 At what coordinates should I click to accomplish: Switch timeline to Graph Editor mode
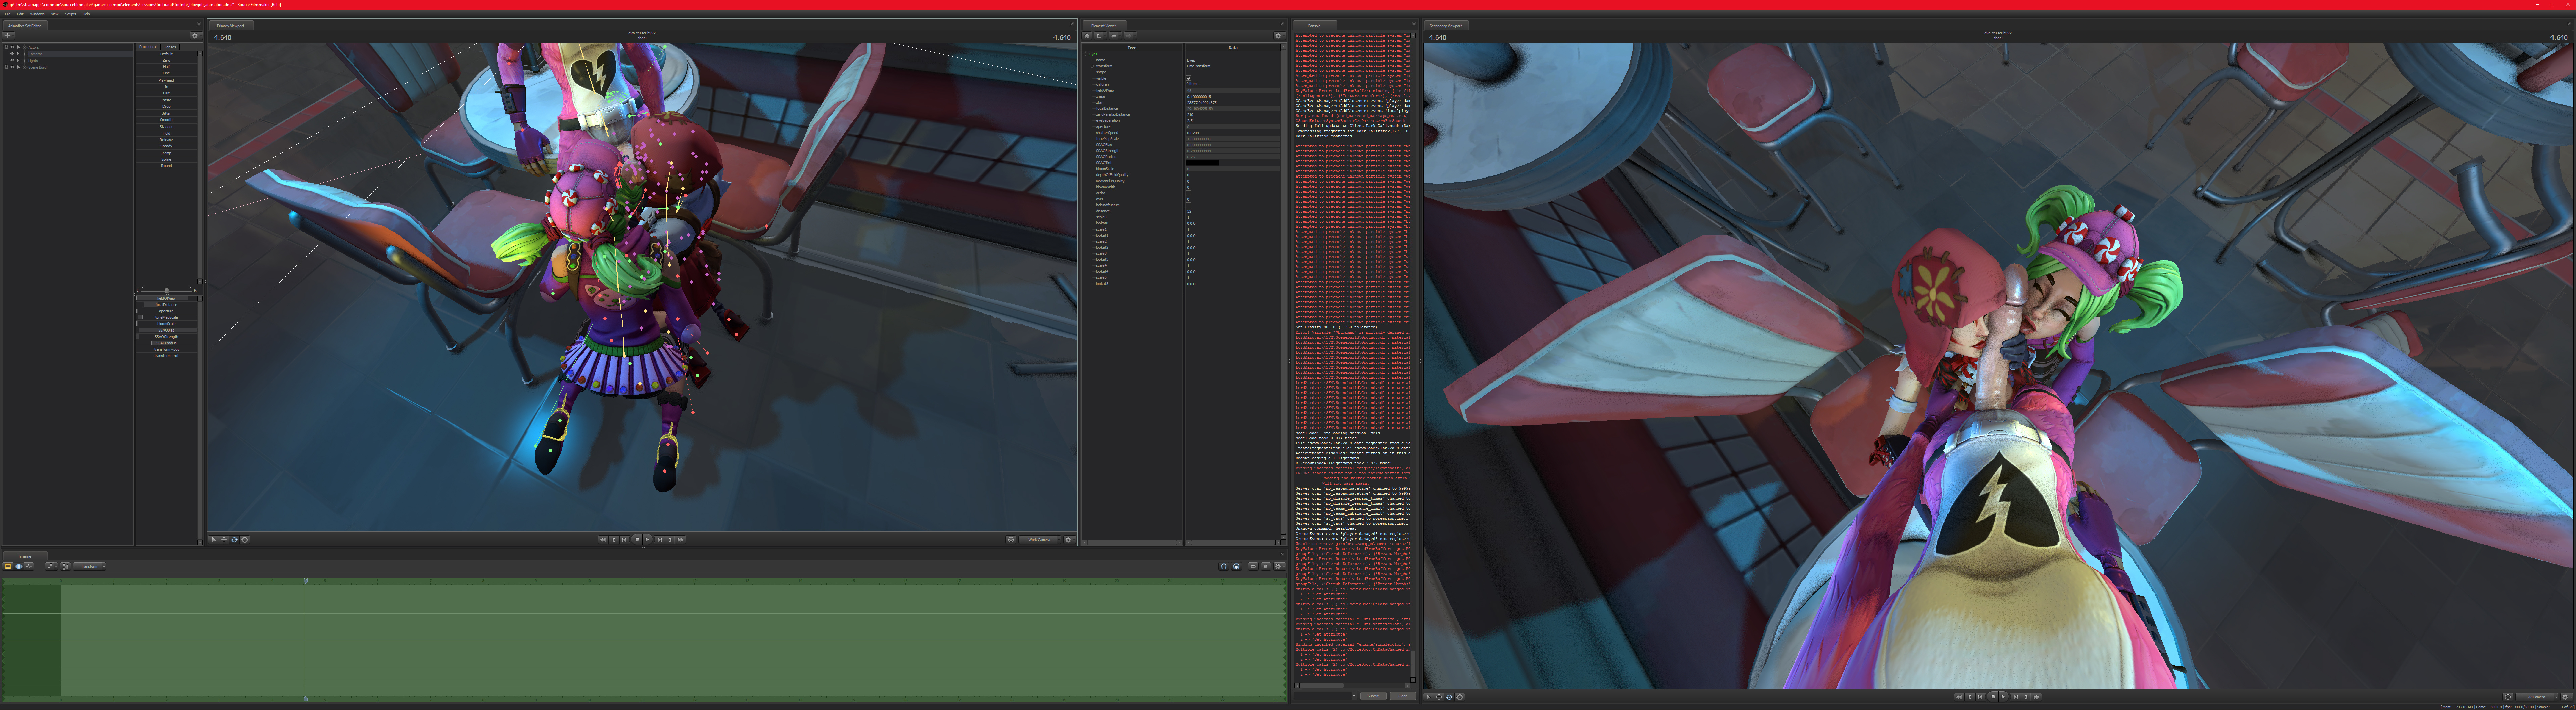pyautogui.click(x=29, y=566)
